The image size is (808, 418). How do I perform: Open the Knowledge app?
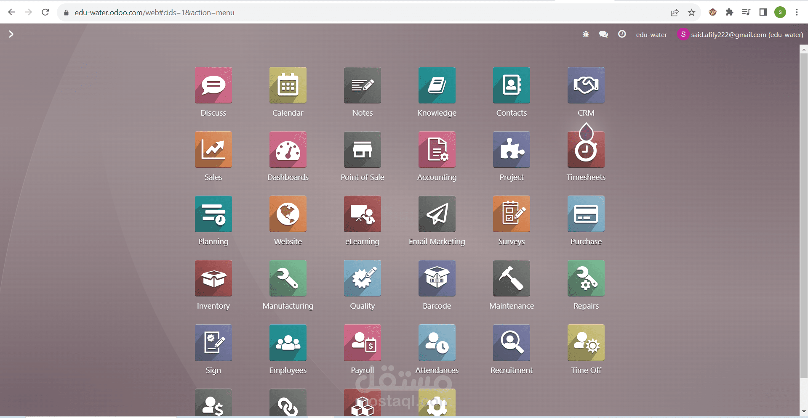click(437, 85)
